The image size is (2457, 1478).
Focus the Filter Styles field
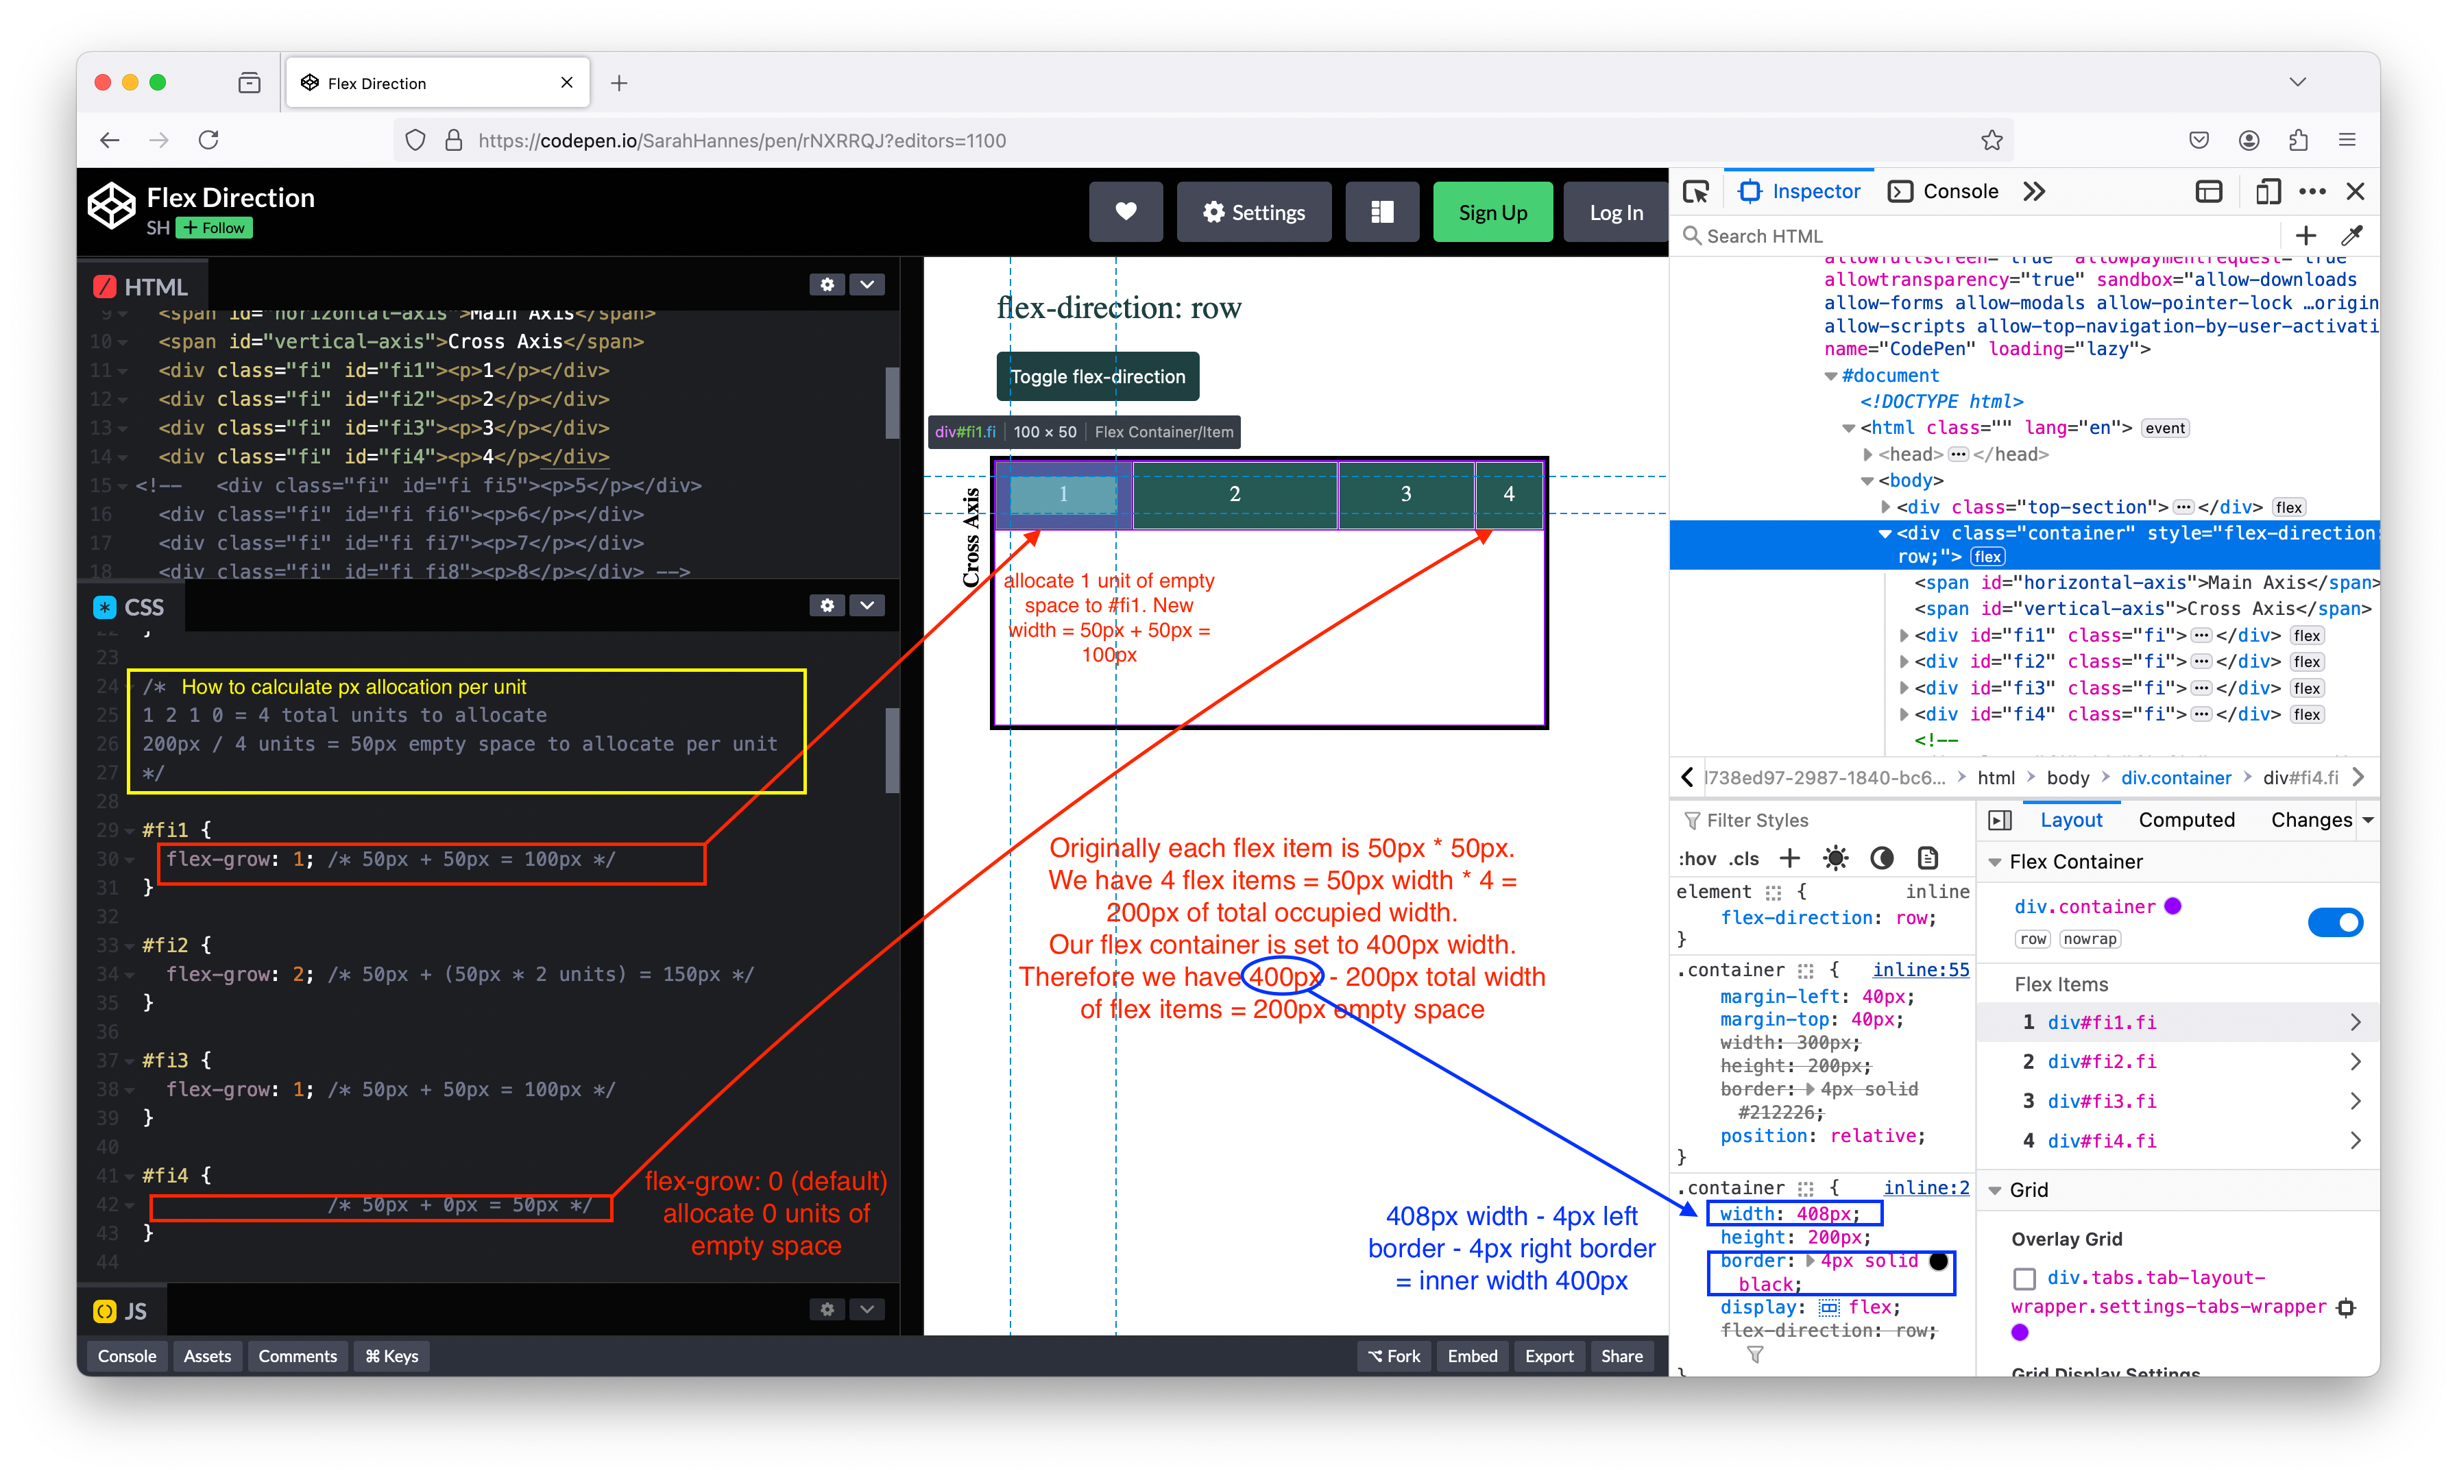coord(1823,820)
